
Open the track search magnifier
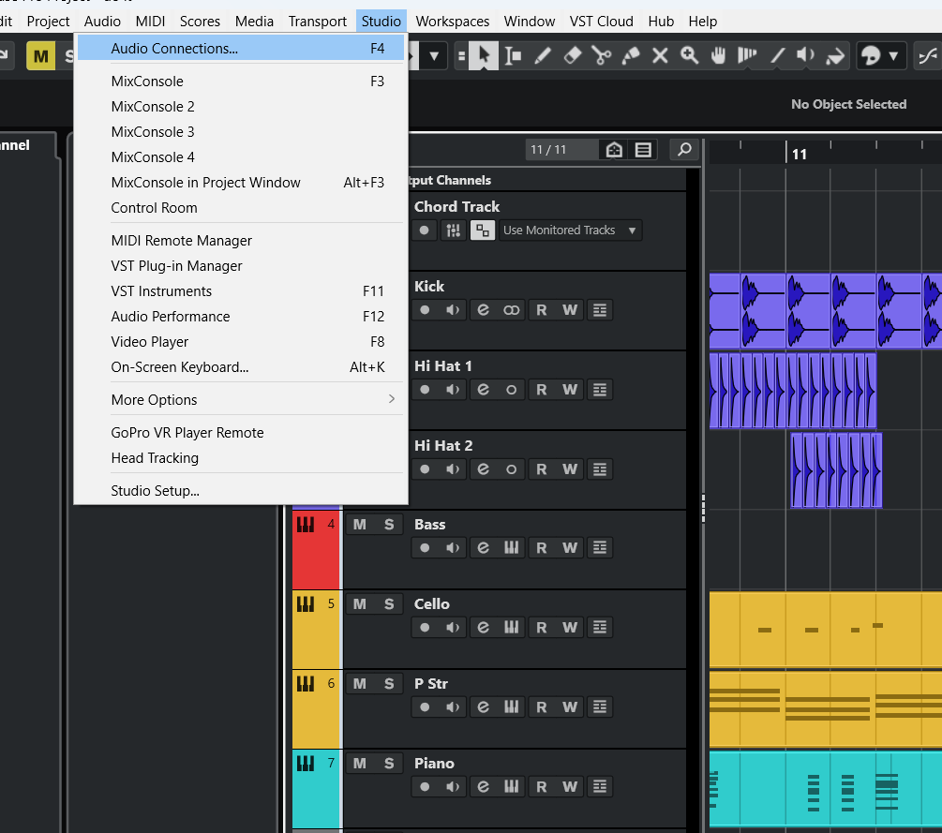coord(684,150)
